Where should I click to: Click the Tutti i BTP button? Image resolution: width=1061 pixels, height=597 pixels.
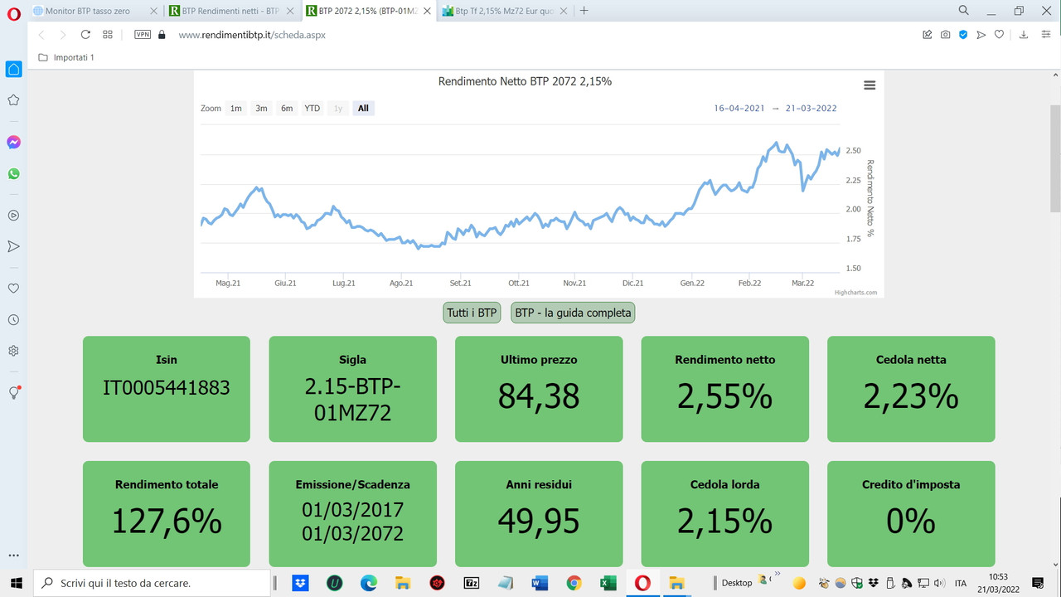coord(471,313)
